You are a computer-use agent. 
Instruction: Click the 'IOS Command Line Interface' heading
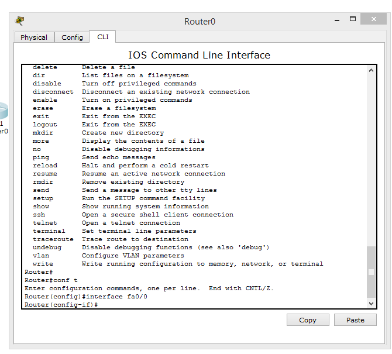(x=200, y=55)
